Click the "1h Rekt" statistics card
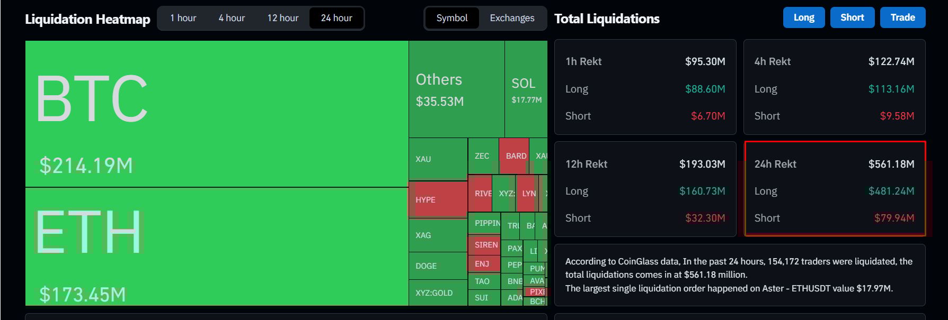The width and height of the screenshot is (948, 320). (x=645, y=87)
